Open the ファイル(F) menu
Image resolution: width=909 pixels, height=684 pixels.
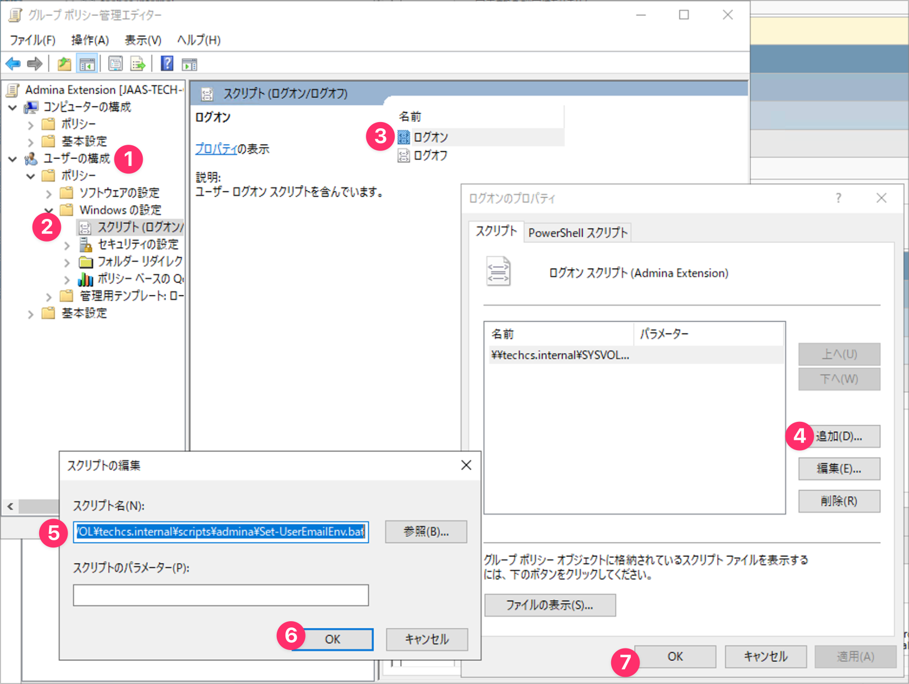[x=32, y=40]
